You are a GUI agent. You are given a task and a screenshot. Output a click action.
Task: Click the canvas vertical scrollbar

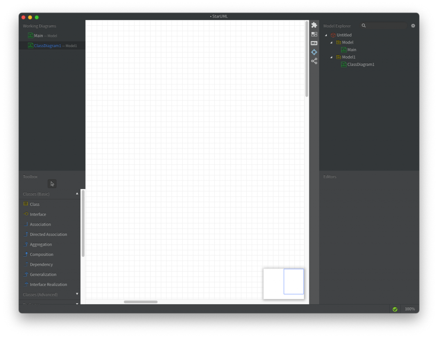point(307,59)
